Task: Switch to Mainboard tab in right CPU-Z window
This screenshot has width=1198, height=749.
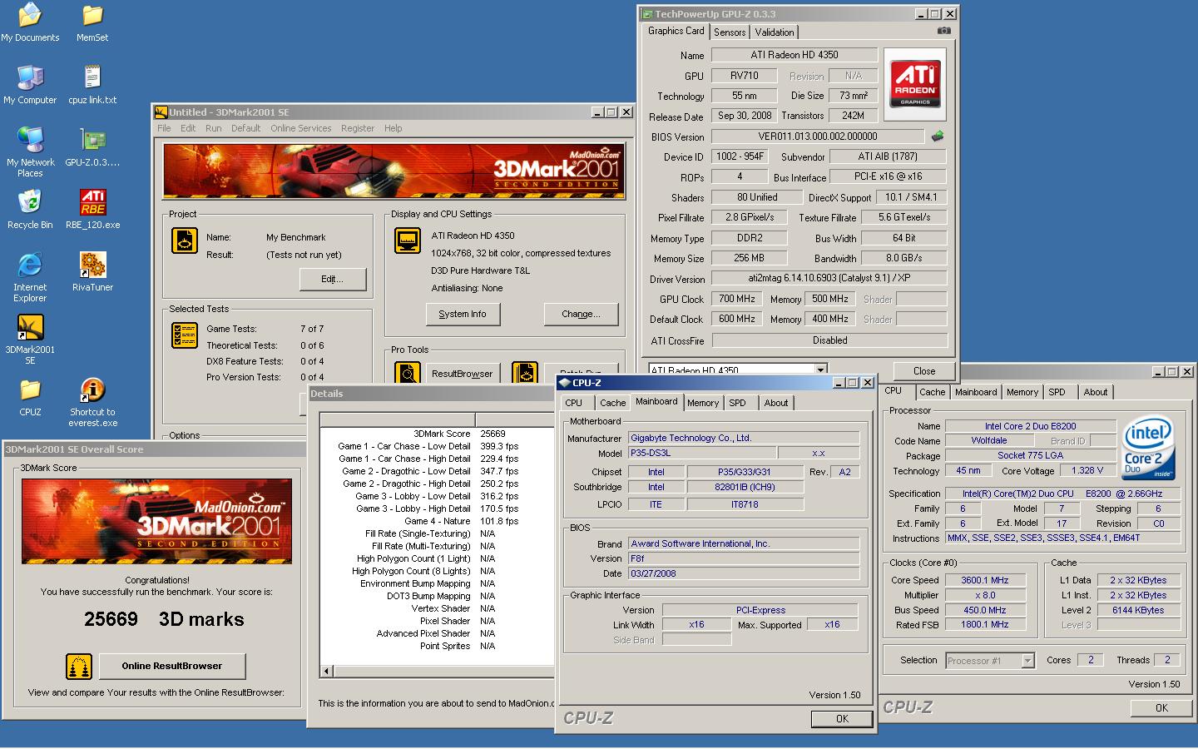Action: coord(976,392)
